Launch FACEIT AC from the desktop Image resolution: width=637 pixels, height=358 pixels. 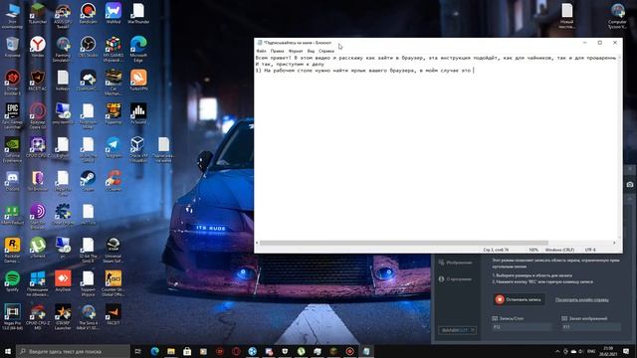pos(38,81)
